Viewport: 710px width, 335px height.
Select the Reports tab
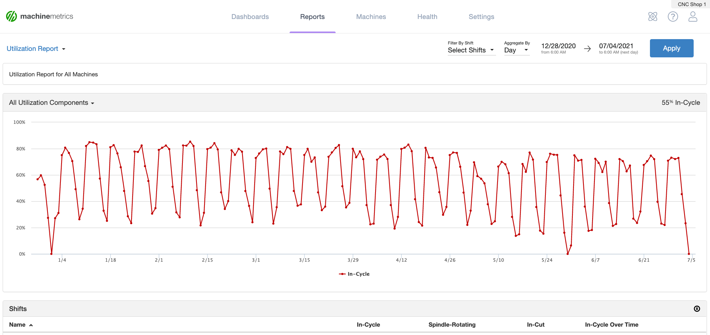312,17
